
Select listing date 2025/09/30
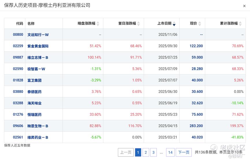click(168, 46)
